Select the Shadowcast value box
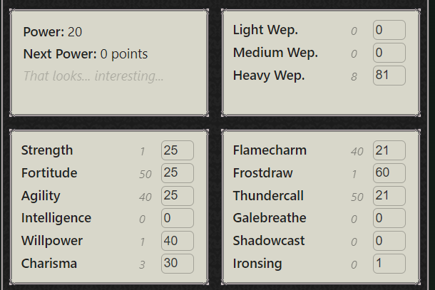Image resolution: width=435 pixels, height=290 pixels. [x=389, y=241]
